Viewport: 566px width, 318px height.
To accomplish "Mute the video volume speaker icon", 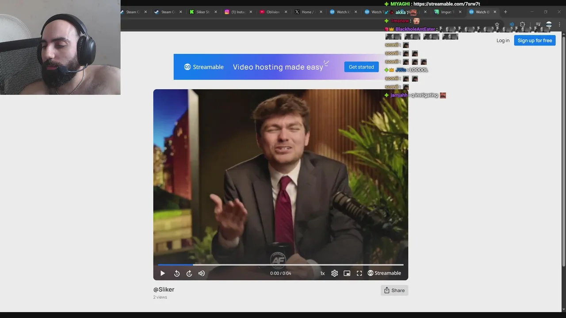I will pyautogui.click(x=202, y=273).
